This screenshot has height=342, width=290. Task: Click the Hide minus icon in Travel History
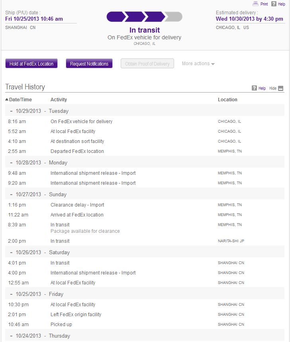[280, 88]
